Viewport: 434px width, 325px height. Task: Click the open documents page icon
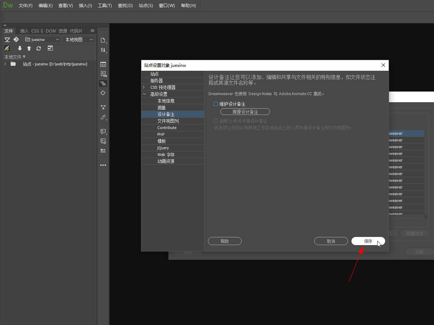pyautogui.click(x=103, y=40)
